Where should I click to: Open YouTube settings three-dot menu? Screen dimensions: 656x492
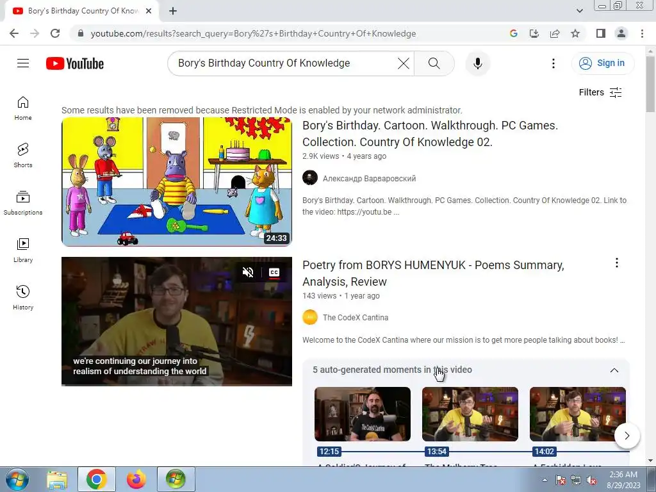coord(553,63)
